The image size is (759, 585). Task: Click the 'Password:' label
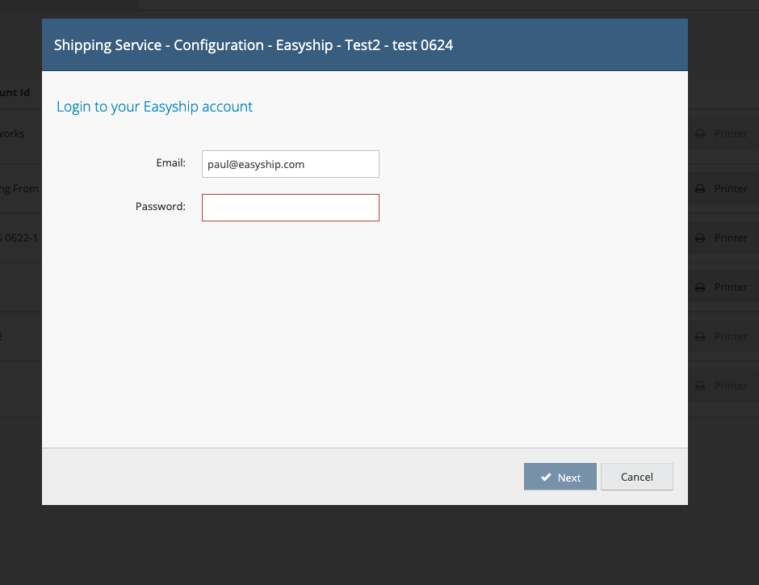click(161, 207)
